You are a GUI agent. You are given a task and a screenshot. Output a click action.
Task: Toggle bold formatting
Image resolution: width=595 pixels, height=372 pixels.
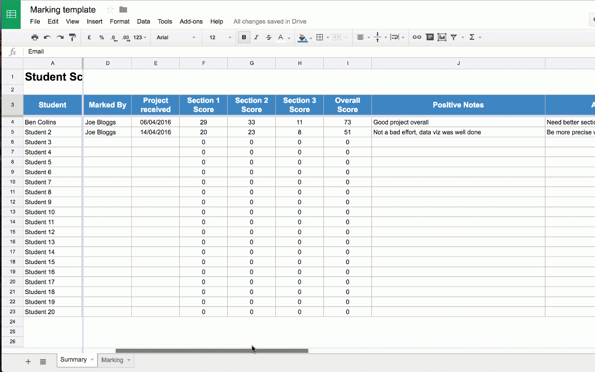(244, 37)
